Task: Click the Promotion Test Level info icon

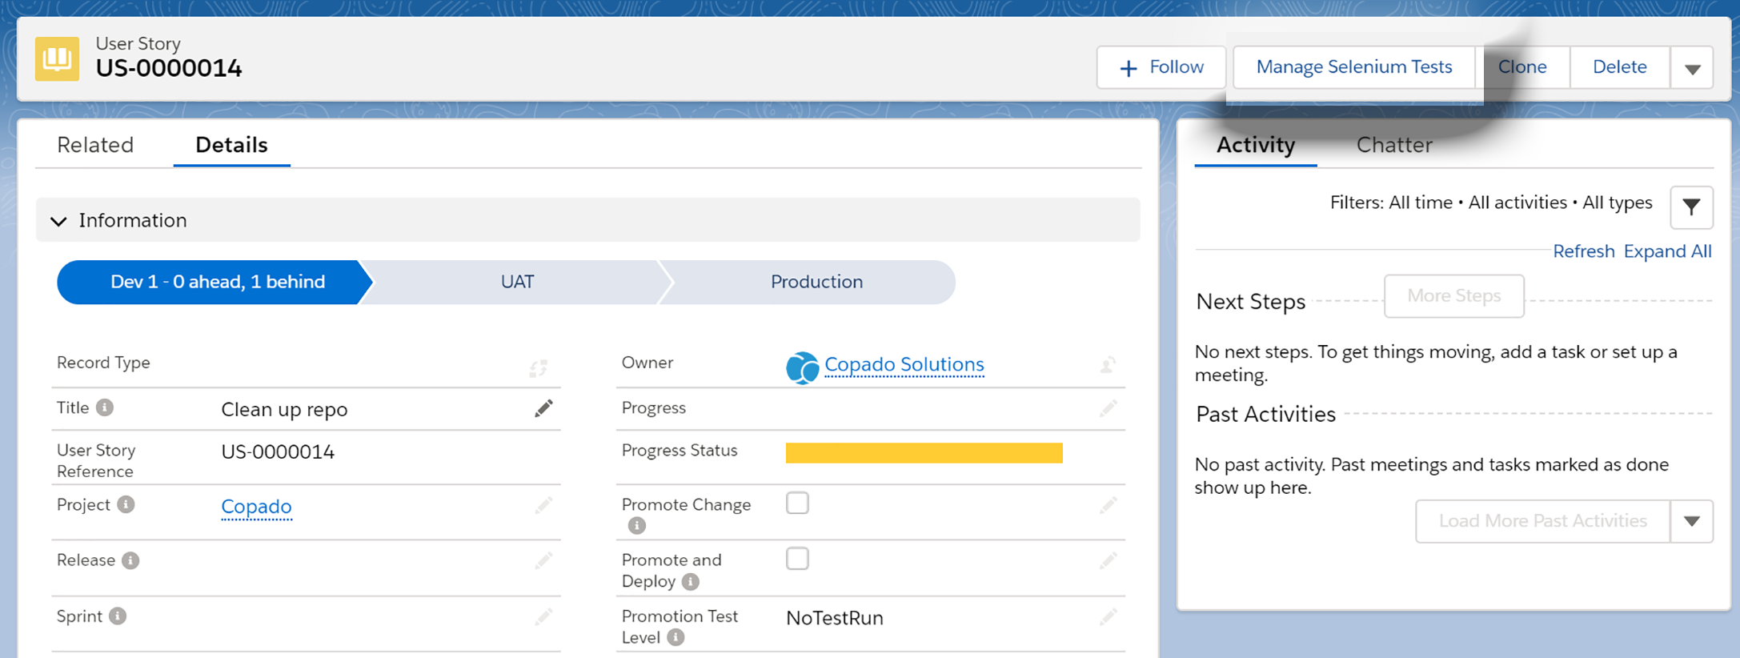Action: 676,637
